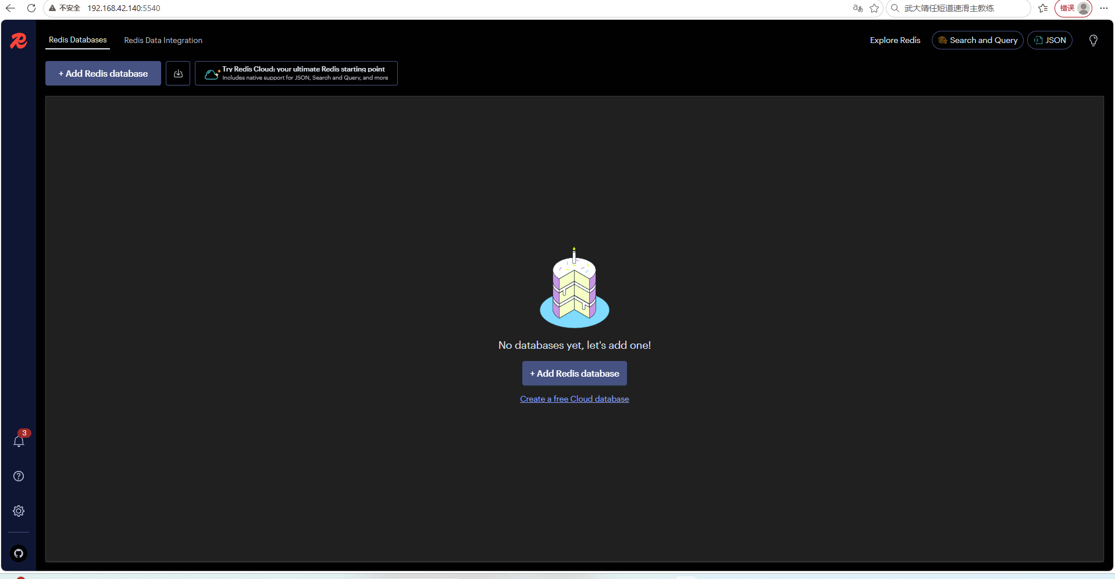Click the 'No databases yet, let's add one!' text
This screenshot has width=1115, height=579.
(575, 345)
